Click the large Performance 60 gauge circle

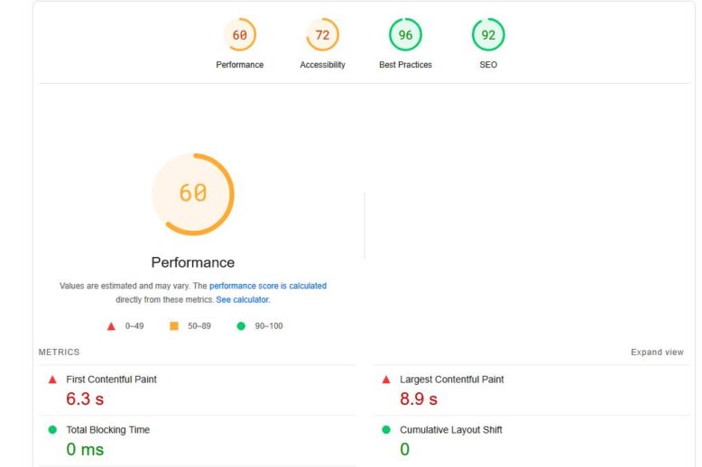[192, 194]
